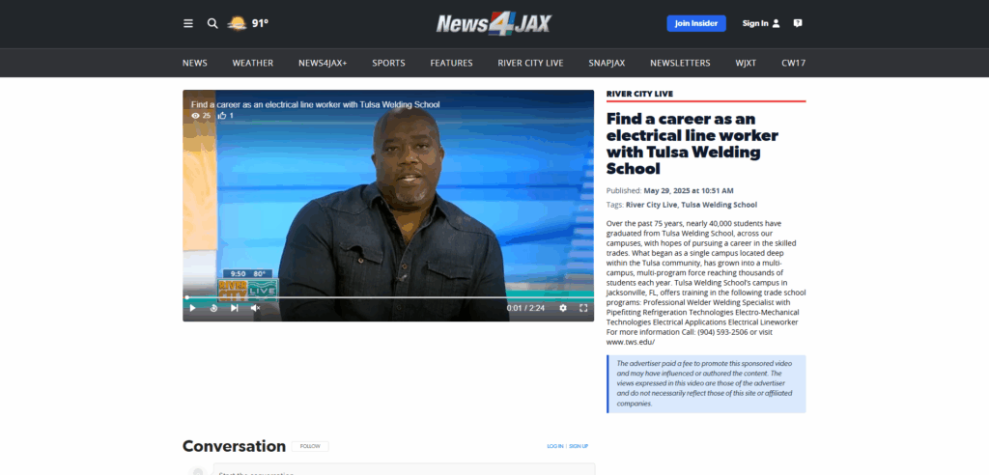Select the user profile icon beside Sign In
Viewport: 989px width, 475px height.
(x=777, y=23)
